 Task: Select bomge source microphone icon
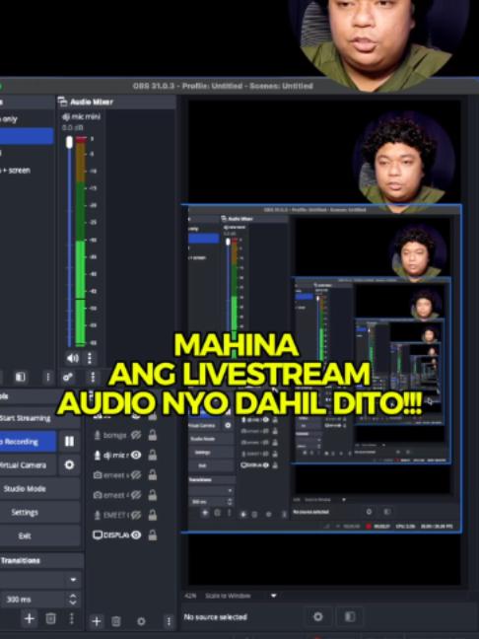click(98, 435)
